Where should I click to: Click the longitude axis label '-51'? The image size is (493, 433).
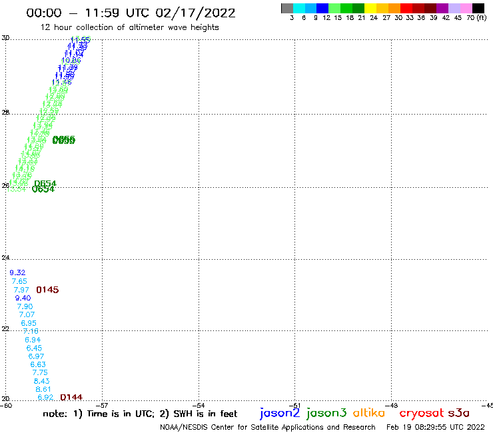(294, 405)
